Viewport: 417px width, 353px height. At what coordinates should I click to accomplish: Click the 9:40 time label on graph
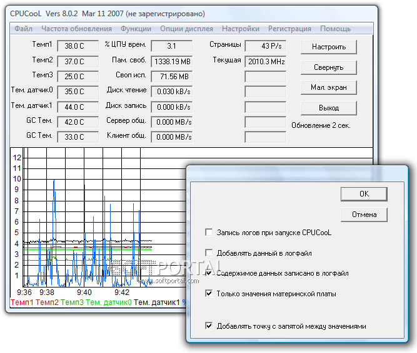(84, 293)
